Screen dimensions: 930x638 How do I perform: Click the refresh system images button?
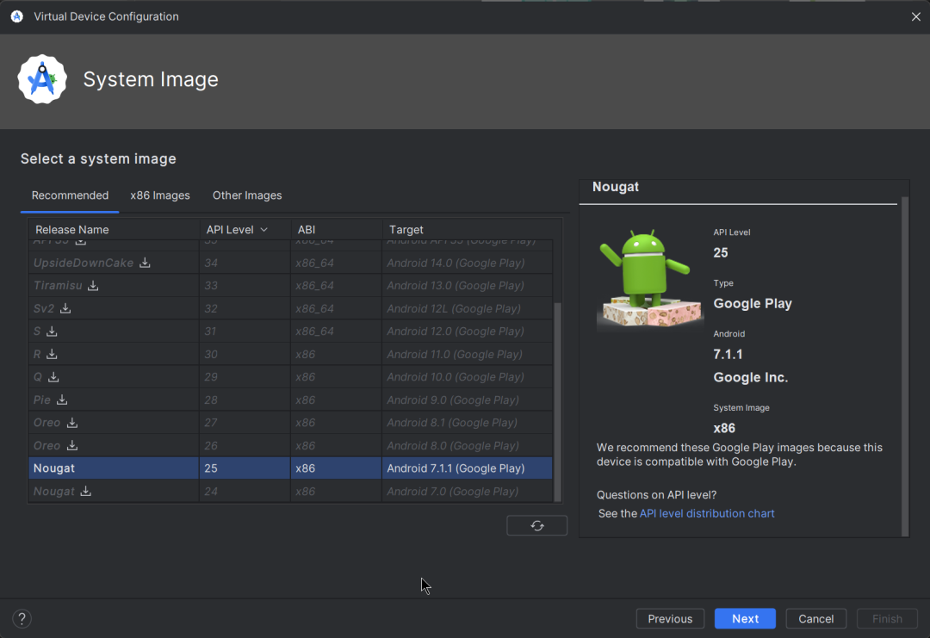(x=537, y=525)
